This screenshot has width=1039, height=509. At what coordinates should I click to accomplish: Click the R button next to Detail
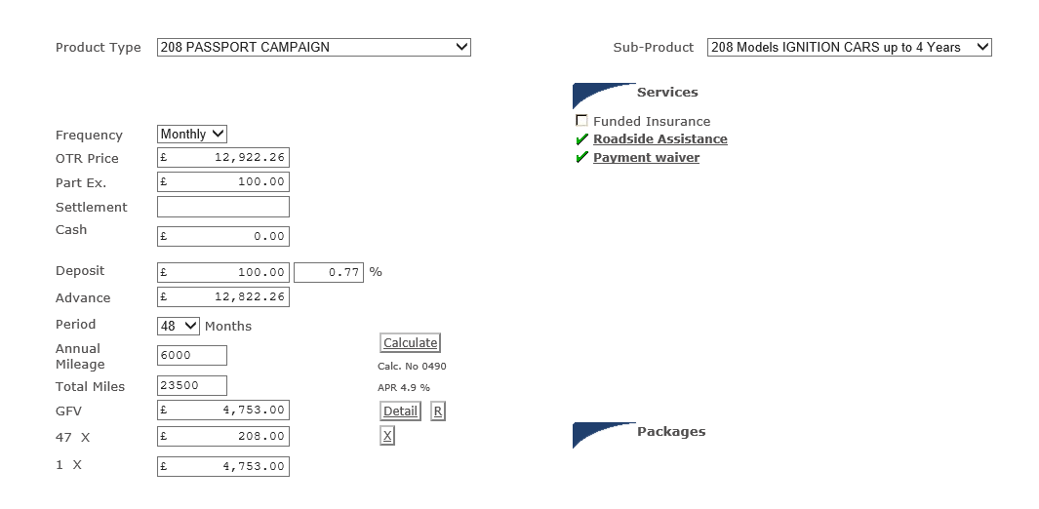[x=437, y=411]
